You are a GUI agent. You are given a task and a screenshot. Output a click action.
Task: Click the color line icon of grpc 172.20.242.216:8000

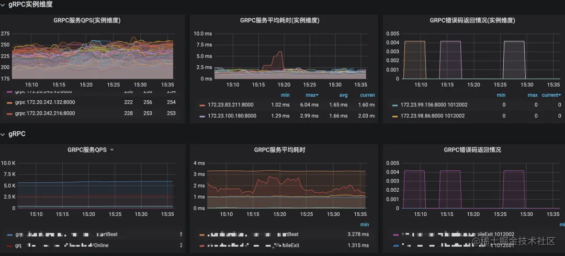click(10, 113)
